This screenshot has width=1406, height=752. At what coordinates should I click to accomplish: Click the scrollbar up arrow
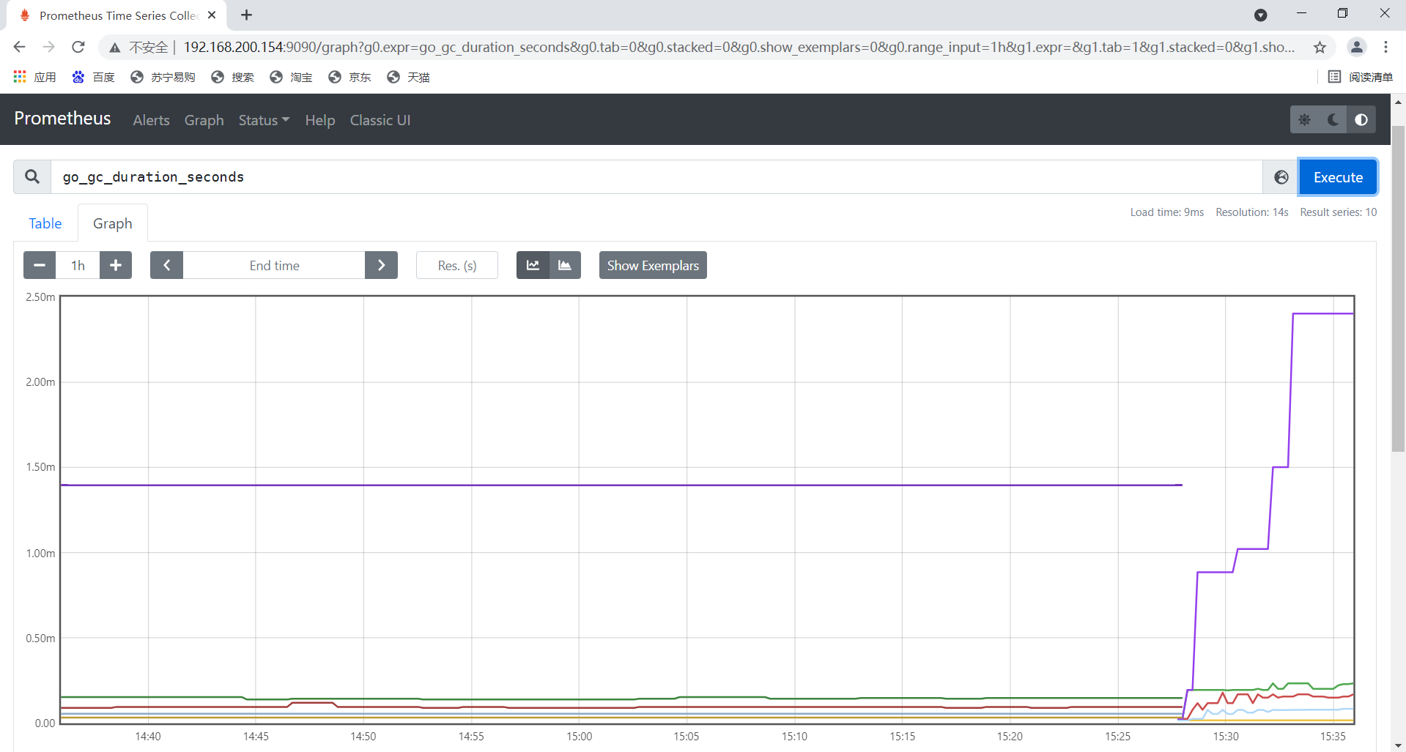pyautogui.click(x=1398, y=102)
